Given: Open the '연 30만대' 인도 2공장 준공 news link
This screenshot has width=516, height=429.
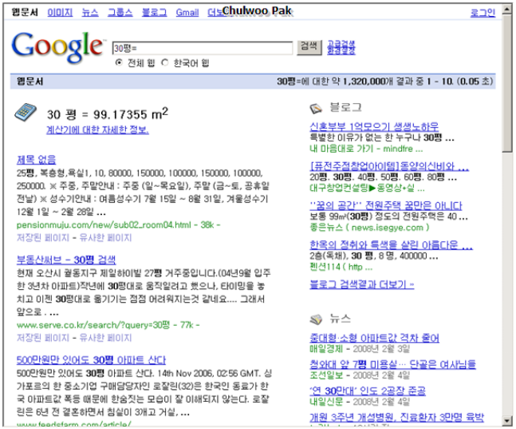Looking at the screenshot, I should tap(368, 391).
